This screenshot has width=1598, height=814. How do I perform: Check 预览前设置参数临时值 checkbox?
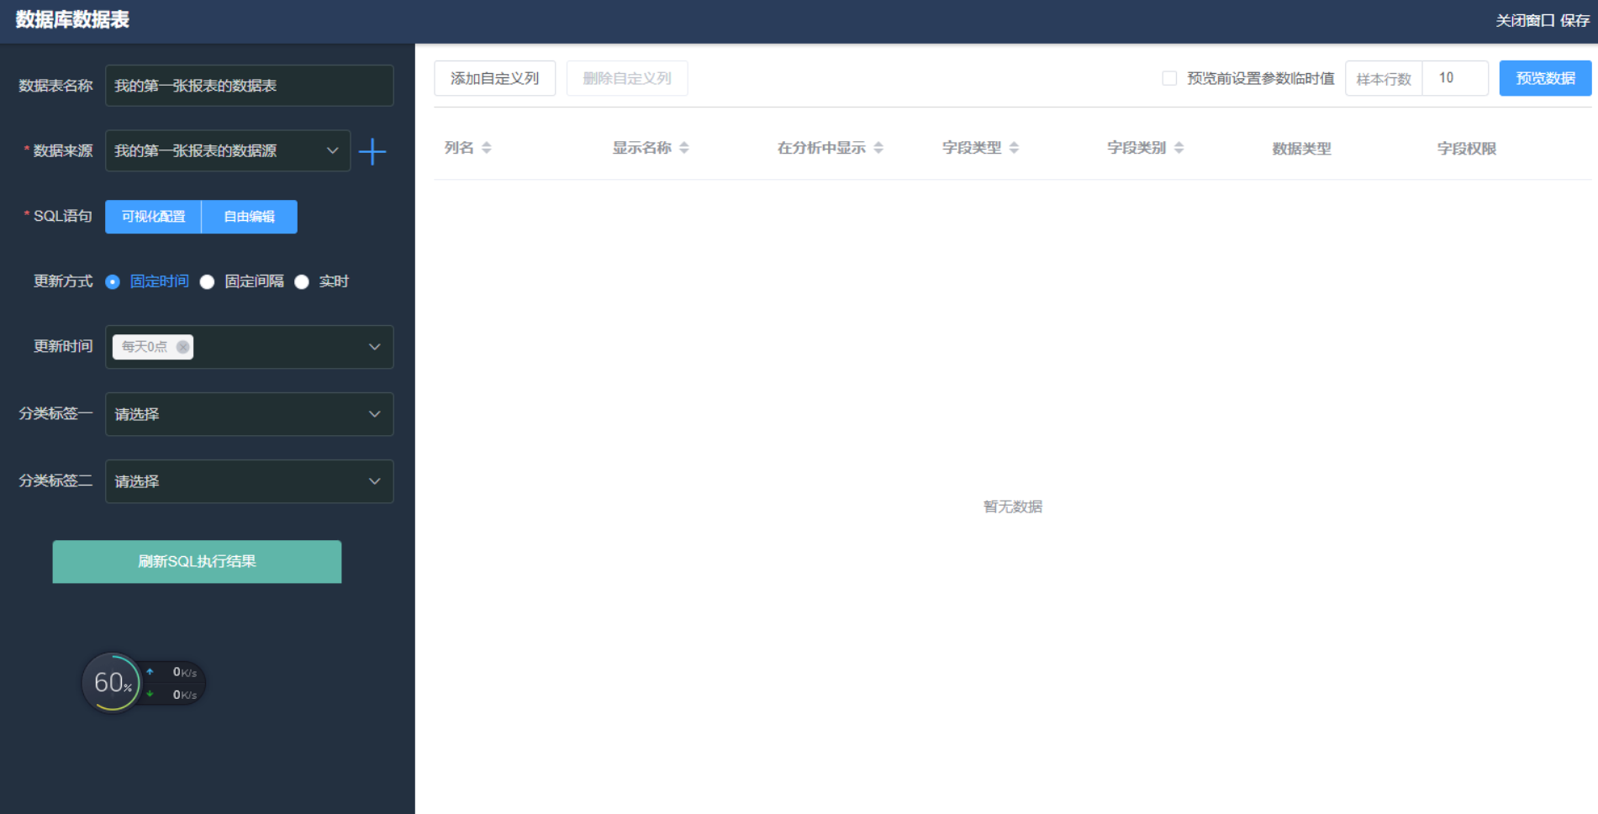click(1169, 78)
